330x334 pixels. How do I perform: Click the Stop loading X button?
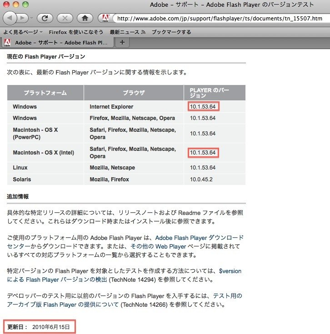65,18
